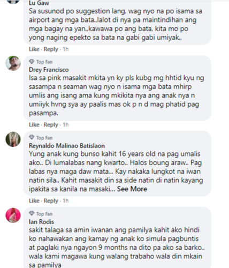Visit Reynaldo Malinao Batislaon's profile via name
The height and width of the screenshot is (268, 229).
coord(67,146)
